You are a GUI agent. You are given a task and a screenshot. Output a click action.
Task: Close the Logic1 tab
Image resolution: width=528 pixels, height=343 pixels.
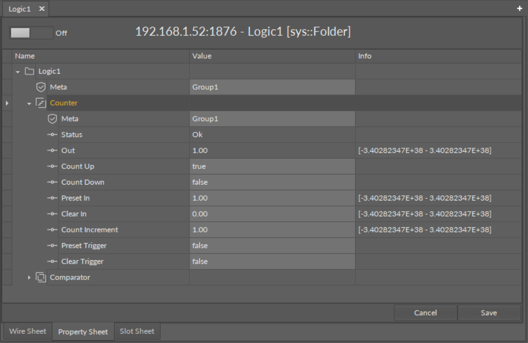point(42,9)
